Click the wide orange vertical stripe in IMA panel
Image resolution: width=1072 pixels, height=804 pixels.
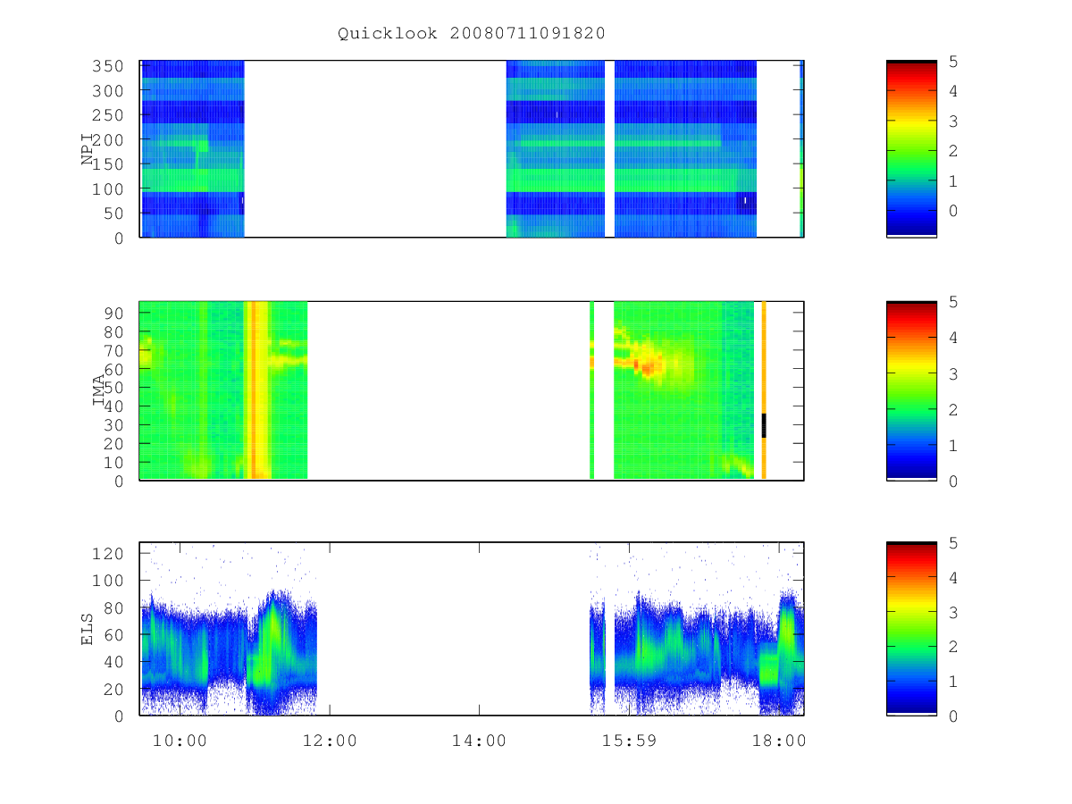(257, 390)
